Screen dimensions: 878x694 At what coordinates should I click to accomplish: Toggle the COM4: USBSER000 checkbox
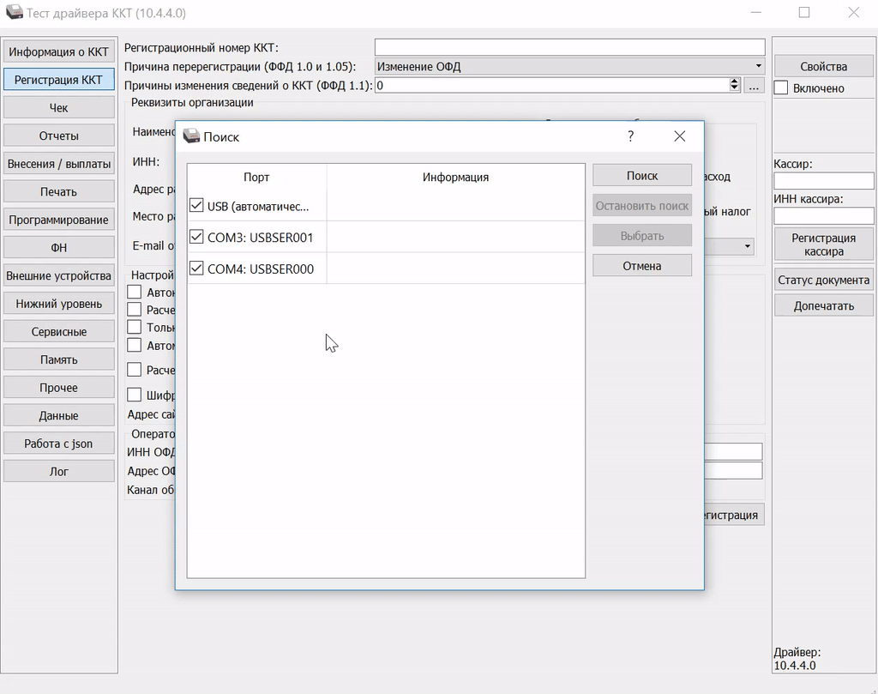click(x=196, y=269)
